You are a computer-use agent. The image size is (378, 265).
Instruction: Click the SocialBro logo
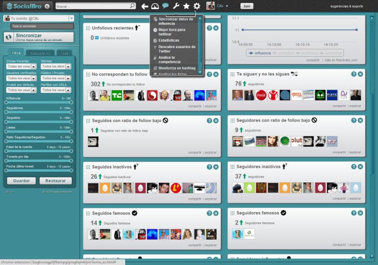coord(24,6)
